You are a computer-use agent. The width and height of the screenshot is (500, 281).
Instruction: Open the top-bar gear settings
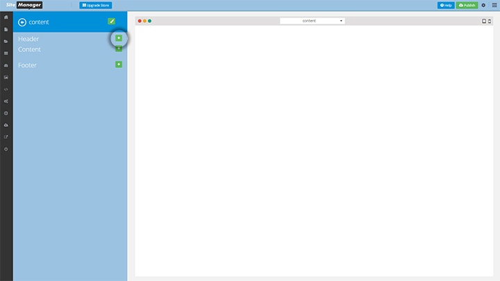pos(483,5)
